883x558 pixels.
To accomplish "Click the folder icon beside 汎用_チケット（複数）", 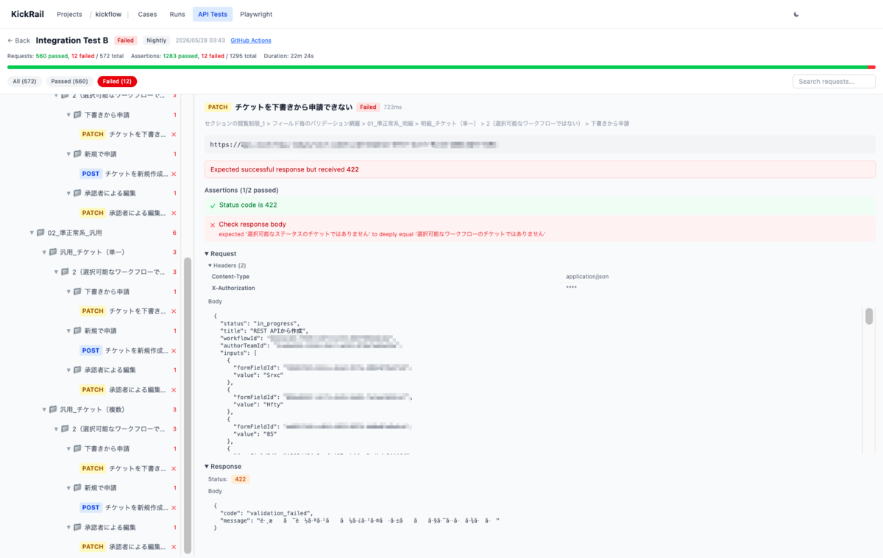I will coord(53,409).
